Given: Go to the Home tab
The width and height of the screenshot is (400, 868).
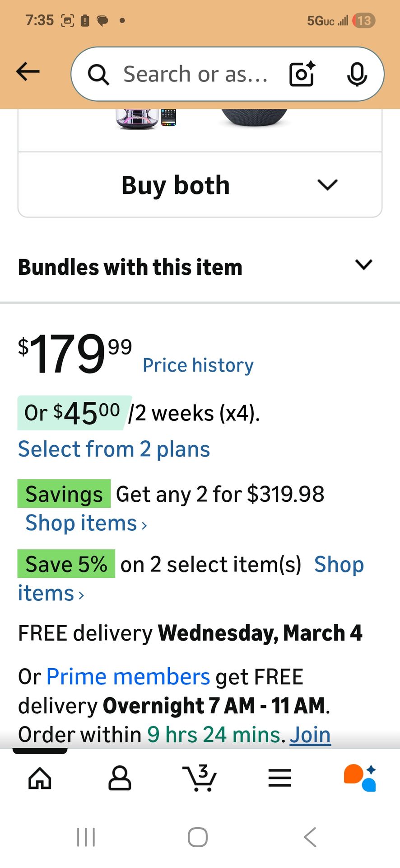Looking at the screenshot, I should coord(40,778).
